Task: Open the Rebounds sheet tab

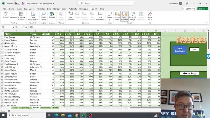Action: click(x=46, y=108)
